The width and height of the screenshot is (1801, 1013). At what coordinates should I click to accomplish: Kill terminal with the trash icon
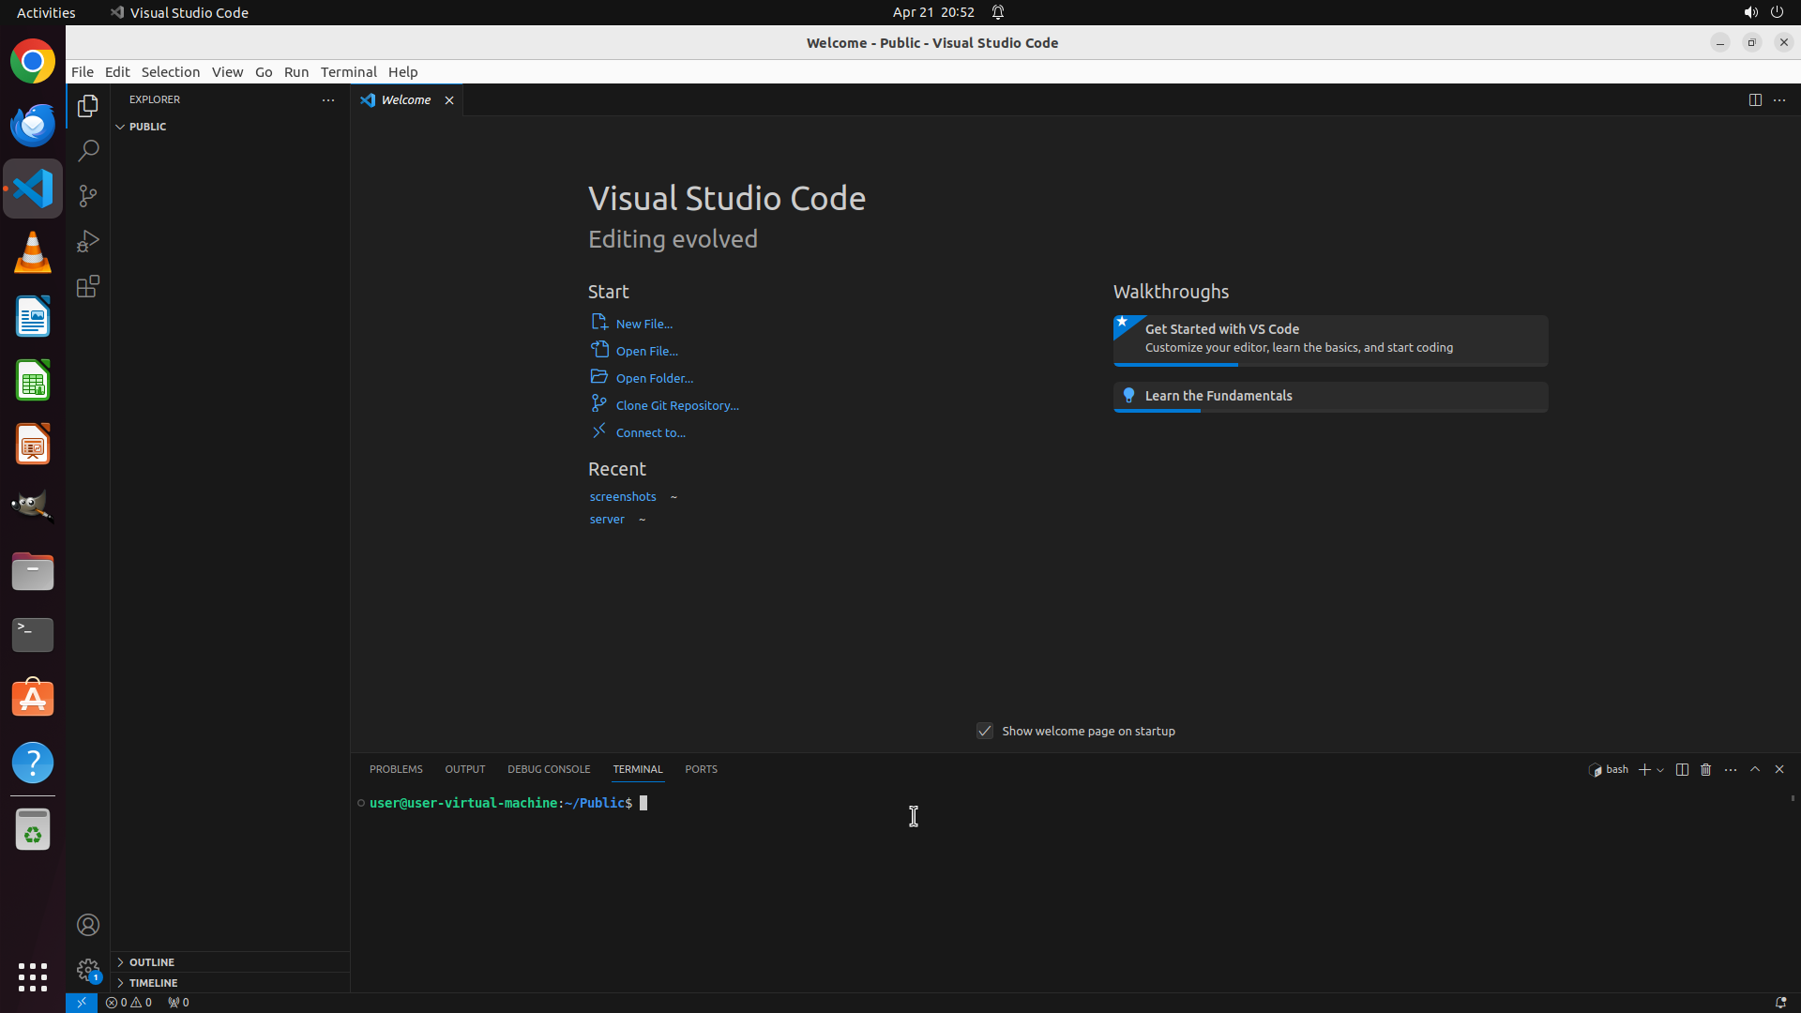[x=1705, y=769]
